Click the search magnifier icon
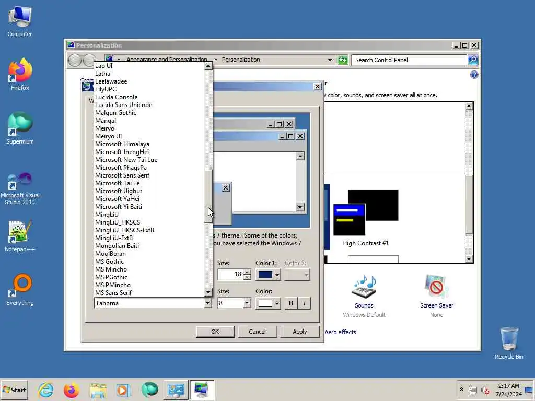The height and width of the screenshot is (401, 535). 472,60
